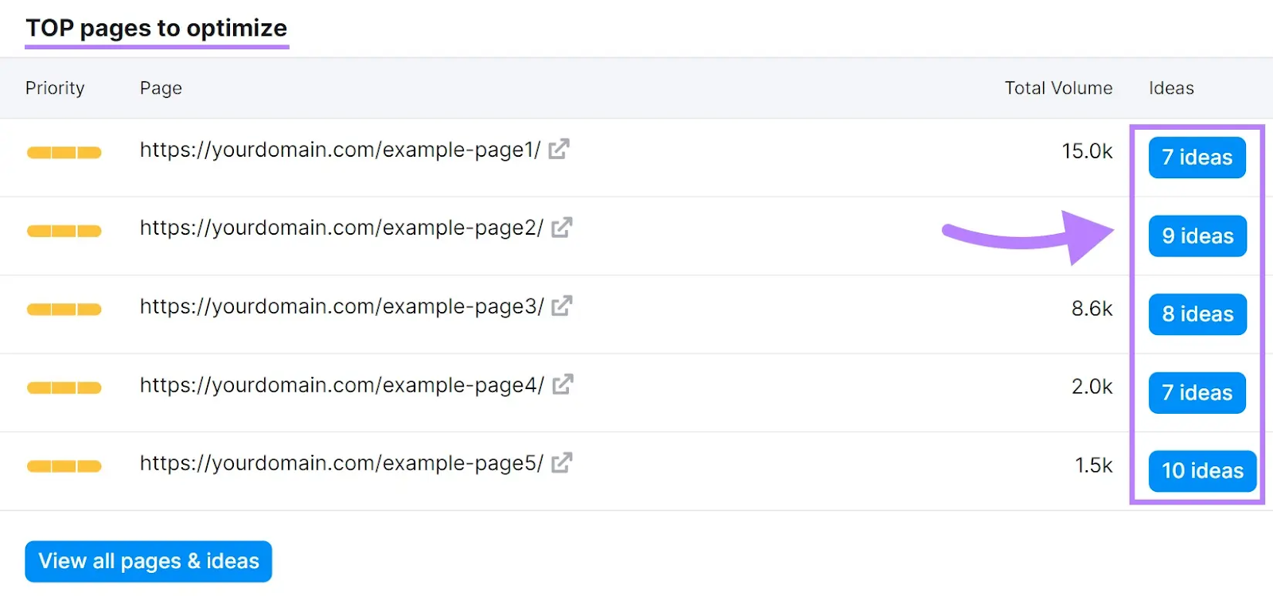Click the external link icon next to example-page4
This screenshot has height=596, width=1273.
563,384
